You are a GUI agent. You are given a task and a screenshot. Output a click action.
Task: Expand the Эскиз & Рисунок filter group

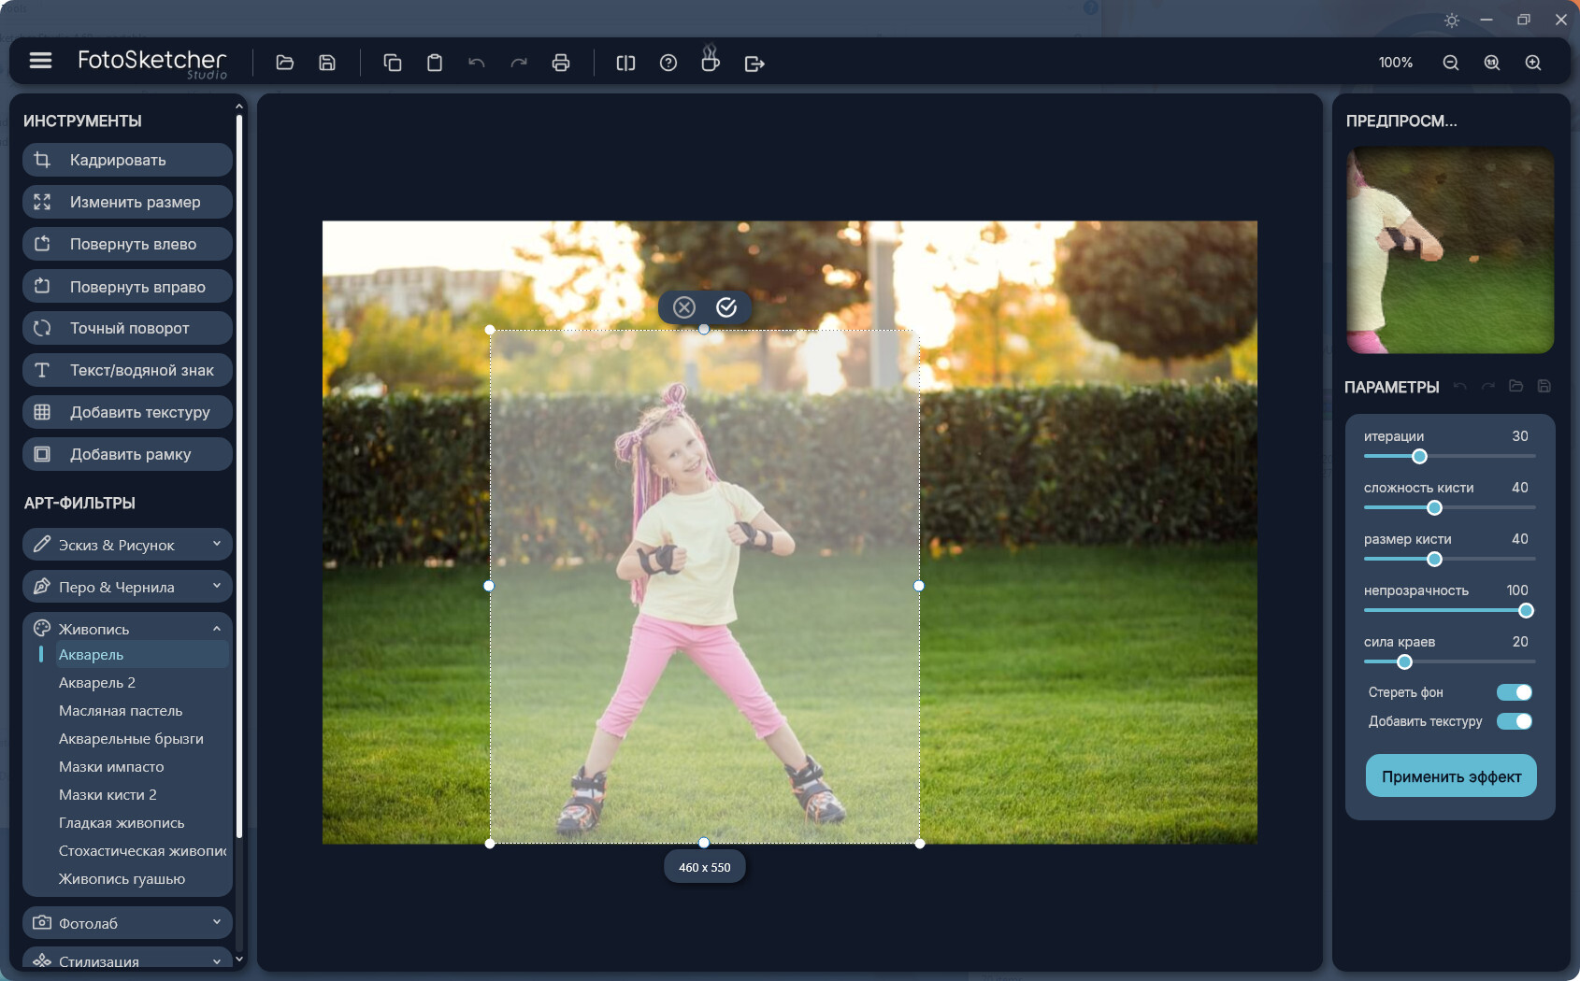coord(127,545)
